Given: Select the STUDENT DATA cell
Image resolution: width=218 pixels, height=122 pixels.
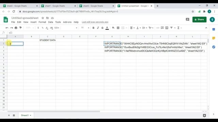Looking at the screenshot, I should click(48, 40).
